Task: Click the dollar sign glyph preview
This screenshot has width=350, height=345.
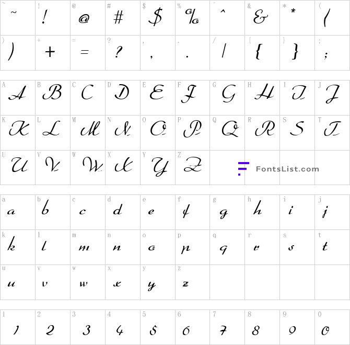Action: pos(155,17)
